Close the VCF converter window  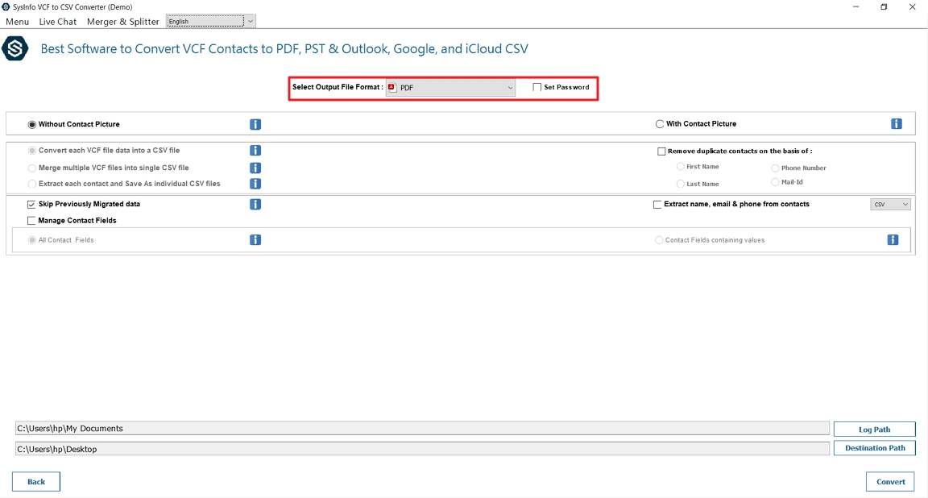tap(912, 7)
